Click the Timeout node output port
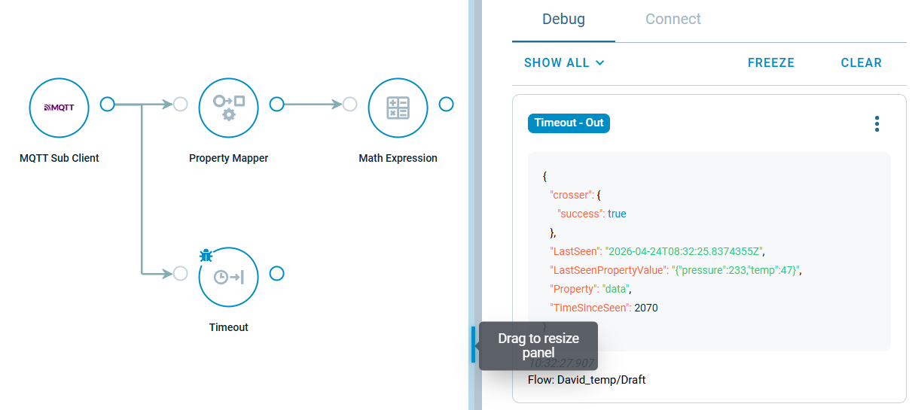This screenshot has height=410, width=912. [x=276, y=273]
